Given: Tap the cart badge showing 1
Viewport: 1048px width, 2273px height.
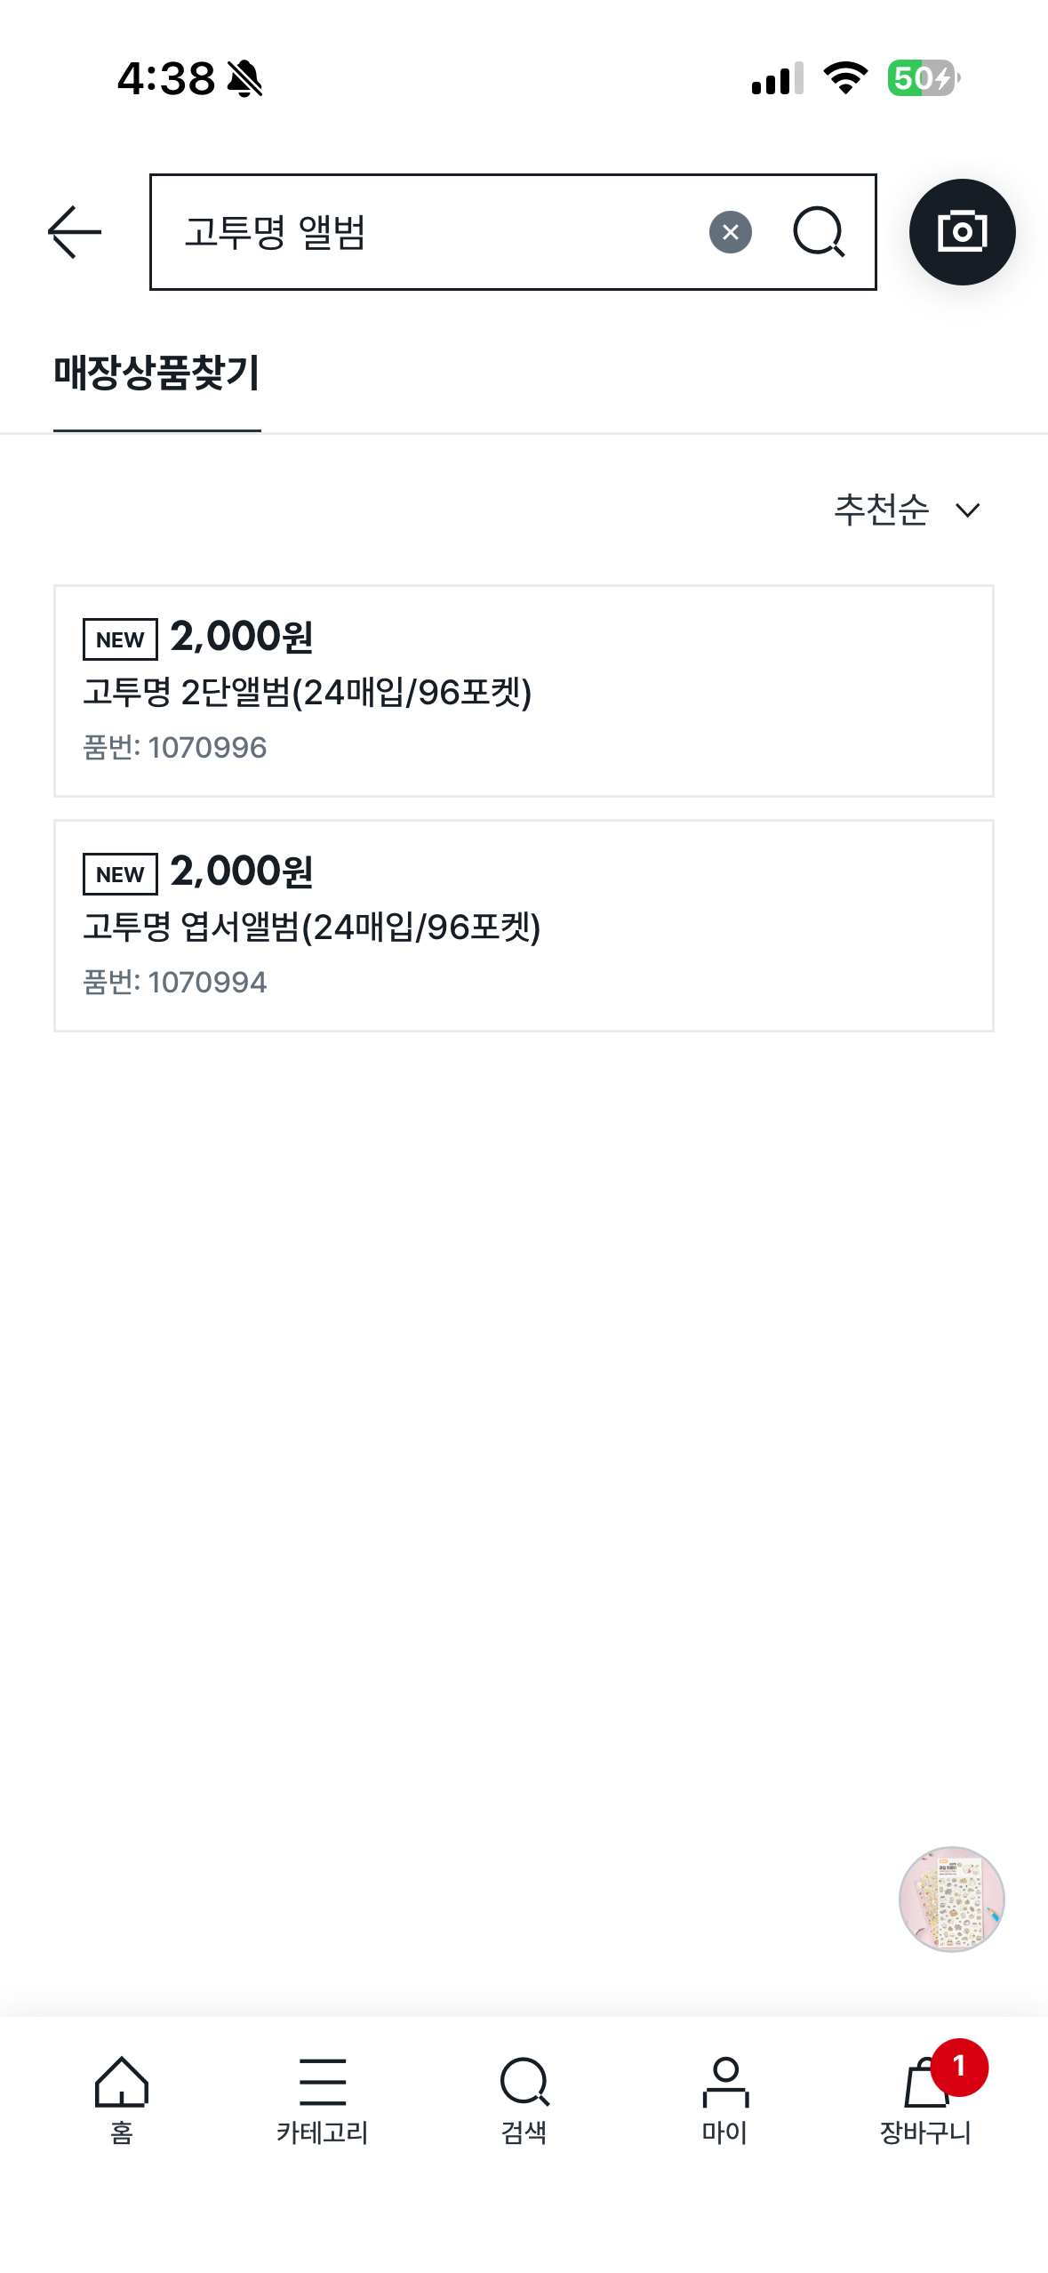Looking at the screenshot, I should click(x=958, y=2067).
